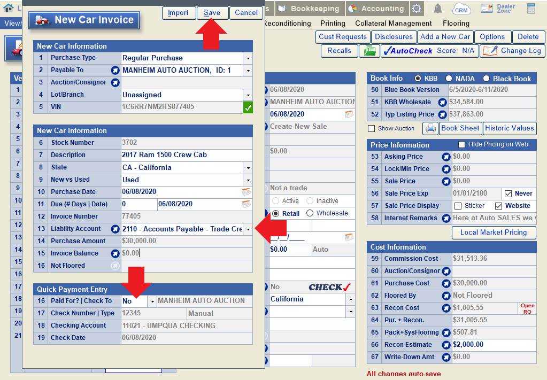The image size is (547, 380).
Task: Click the Local Market Pricing button
Action: pos(494,232)
